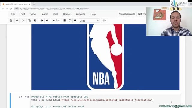Viewport: 192px width, 108px height.
Task: Click the '#display total number of tables' comment
Action: (x=58, y=106)
